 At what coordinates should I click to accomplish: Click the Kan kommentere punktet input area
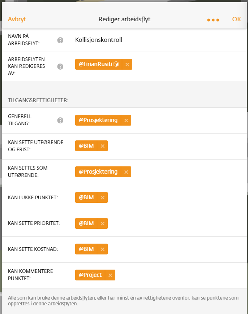click(x=181, y=275)
